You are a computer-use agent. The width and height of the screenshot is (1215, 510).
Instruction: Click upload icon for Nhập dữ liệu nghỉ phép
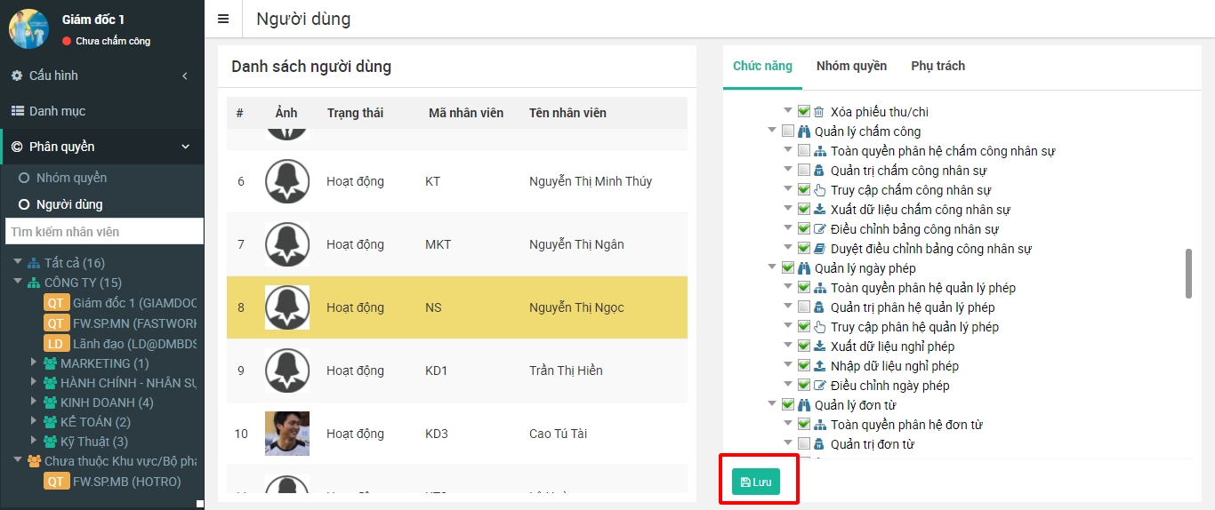819,366
